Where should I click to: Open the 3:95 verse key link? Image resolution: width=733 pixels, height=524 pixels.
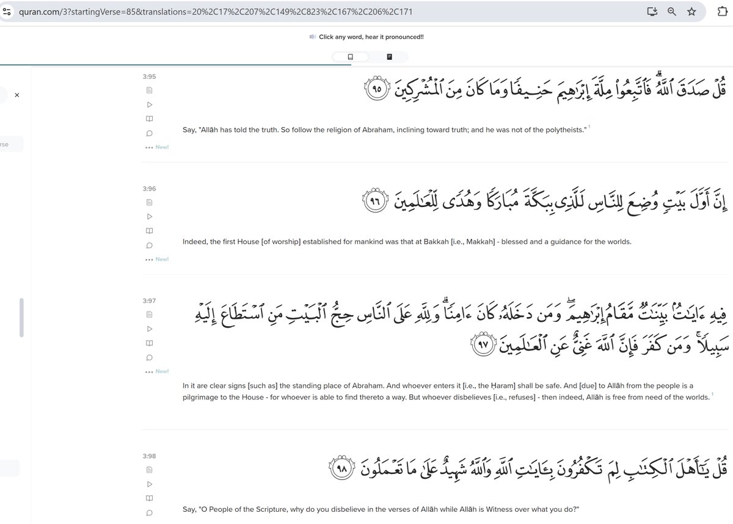pos(150,77)
